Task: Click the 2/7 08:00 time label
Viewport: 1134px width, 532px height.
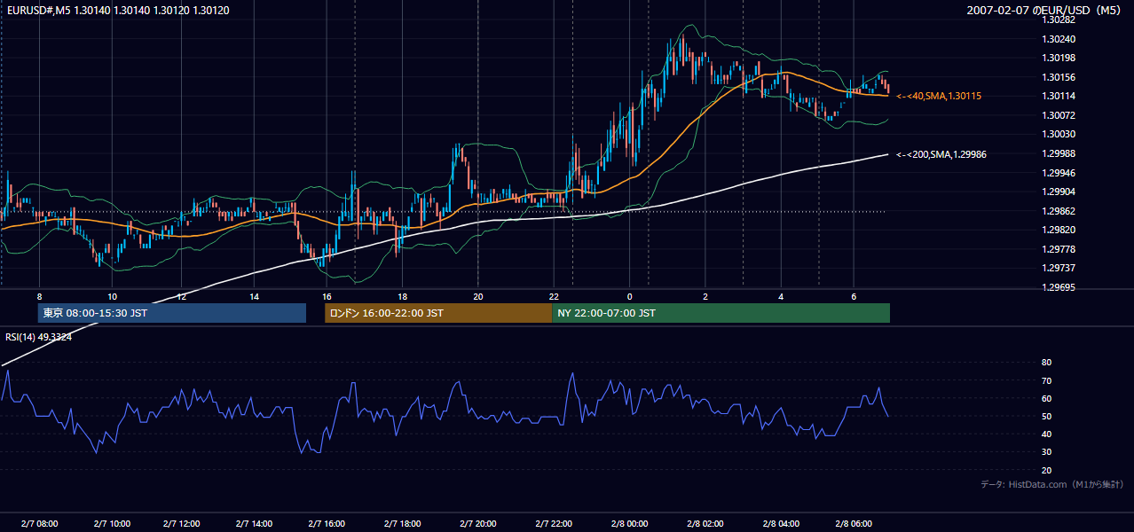Action: tap(39, 523)
